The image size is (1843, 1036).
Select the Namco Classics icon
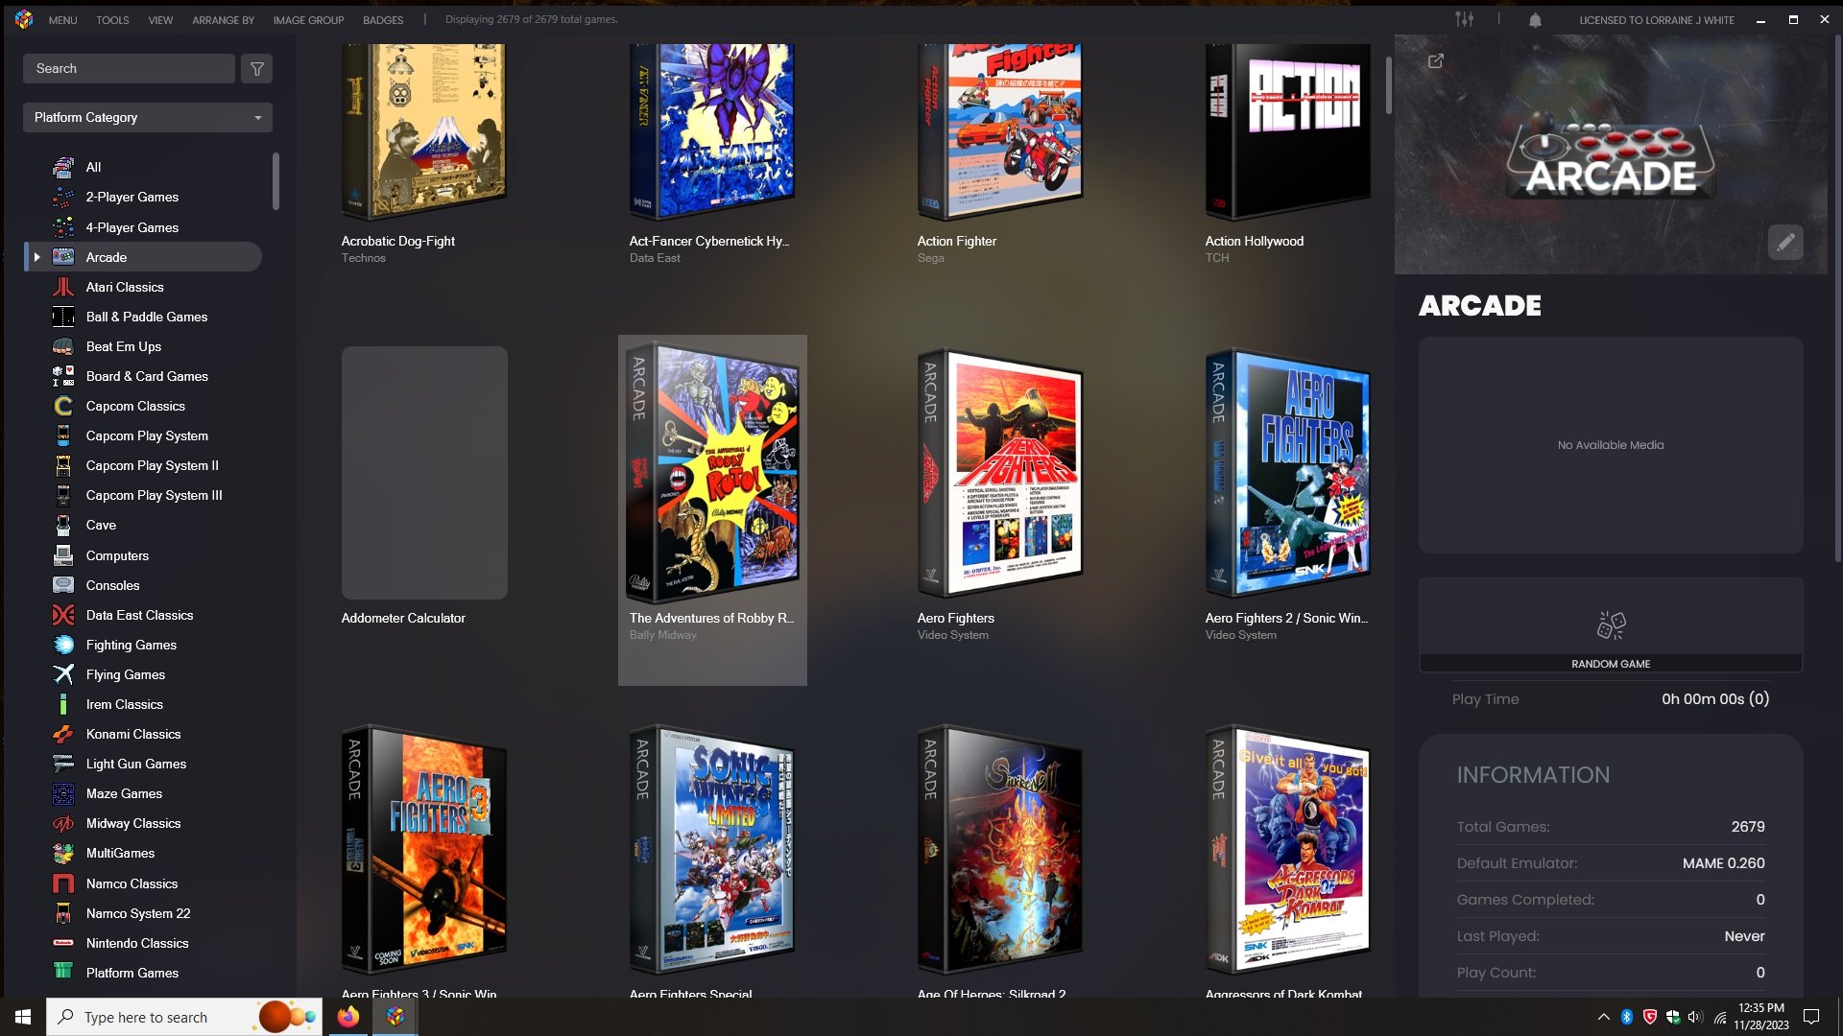[63, 883]
